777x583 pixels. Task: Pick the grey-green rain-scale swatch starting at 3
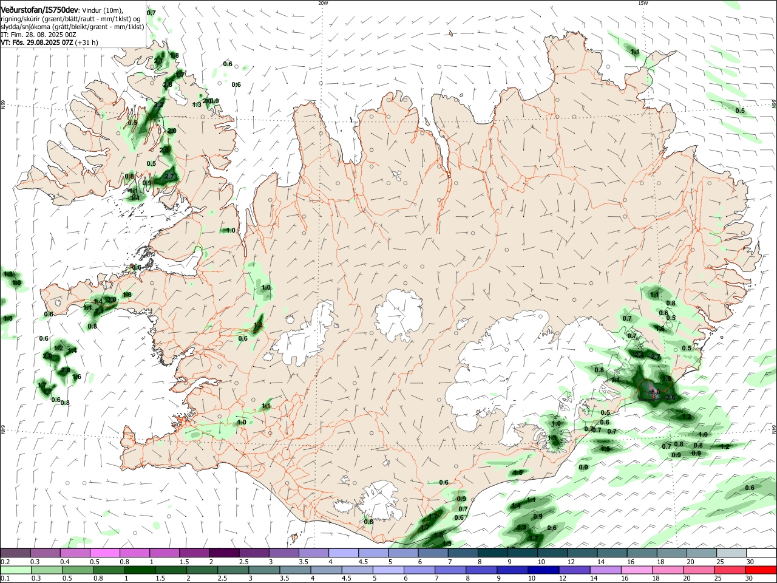pyautogui.click(x=264, y=570)
